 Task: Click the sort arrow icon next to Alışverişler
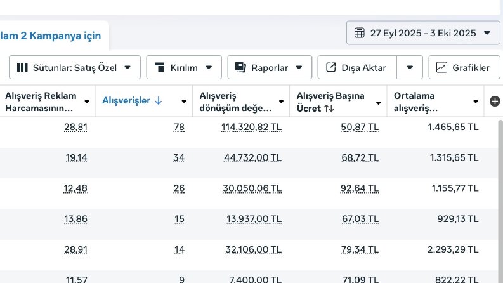[159, 101]
